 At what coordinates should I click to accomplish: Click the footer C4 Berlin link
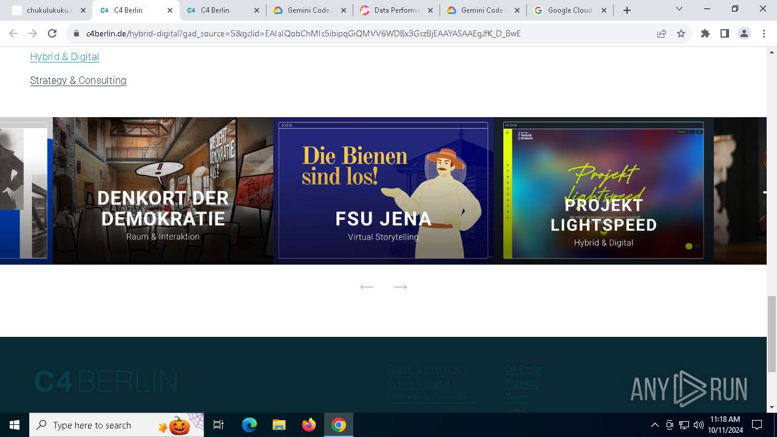pos(524,369)
